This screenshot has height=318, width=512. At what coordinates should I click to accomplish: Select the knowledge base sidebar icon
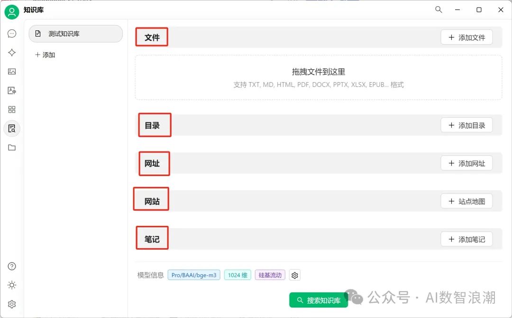12,129
